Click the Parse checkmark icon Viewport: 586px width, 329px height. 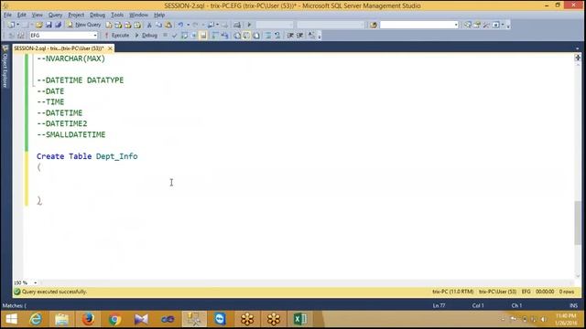tap(175, 36)
